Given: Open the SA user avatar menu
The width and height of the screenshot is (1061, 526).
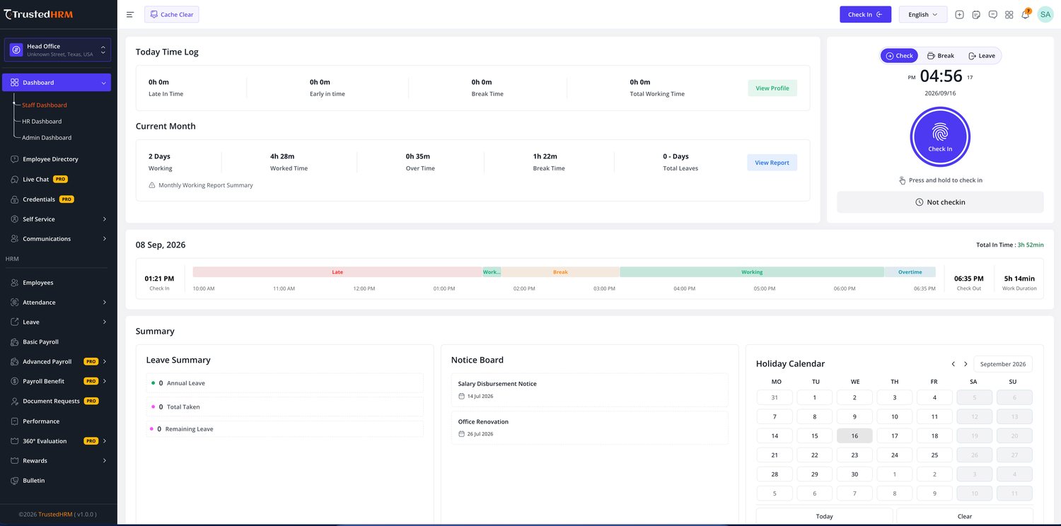Looking at the screenshot, I should coord(1045,14).
